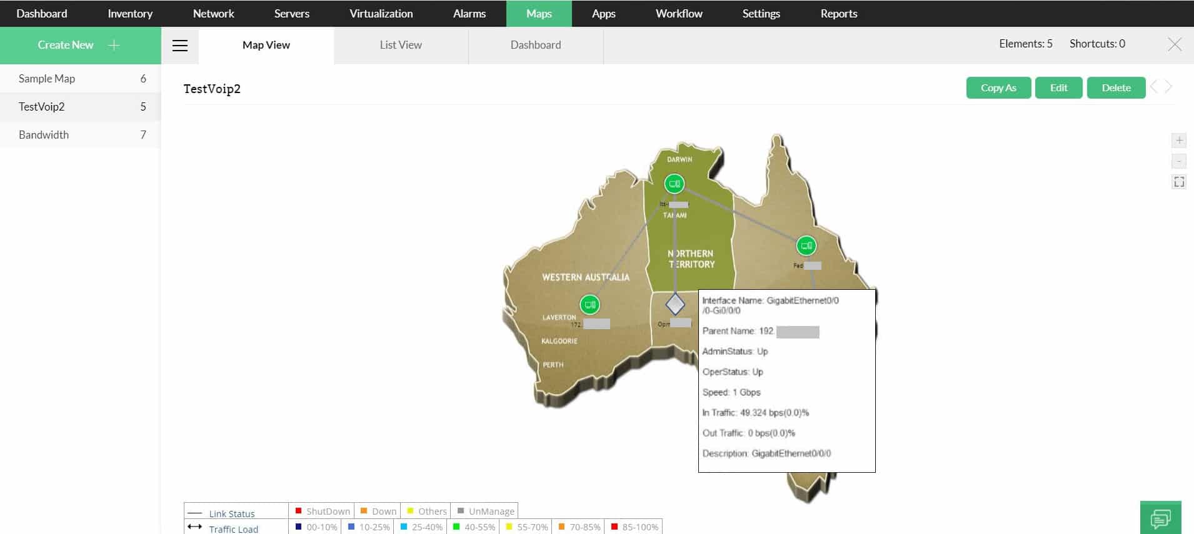Switch to the List View tab
The image size is (1194, 534).
401,45
